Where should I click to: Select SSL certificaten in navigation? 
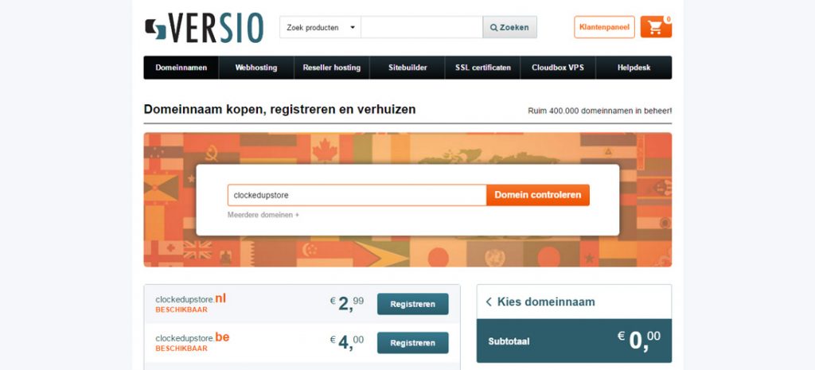(482, 68)
